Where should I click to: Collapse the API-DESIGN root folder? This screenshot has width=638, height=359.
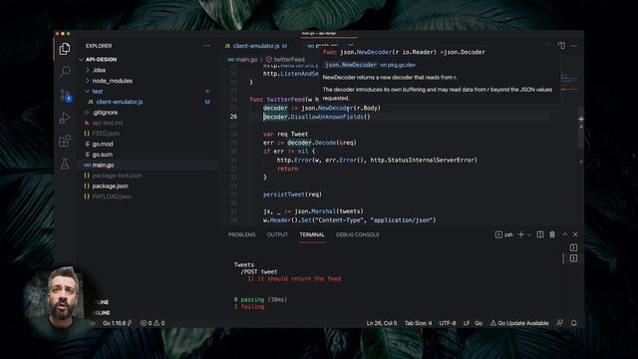(101, 60)
